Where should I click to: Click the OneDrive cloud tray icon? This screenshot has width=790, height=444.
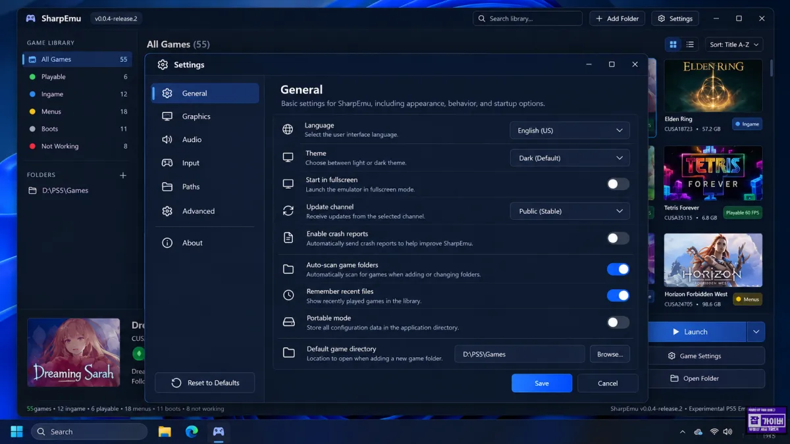click(698, 432)
